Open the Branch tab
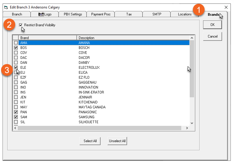The height and width of the screenshot is (164, 234). 17,14
